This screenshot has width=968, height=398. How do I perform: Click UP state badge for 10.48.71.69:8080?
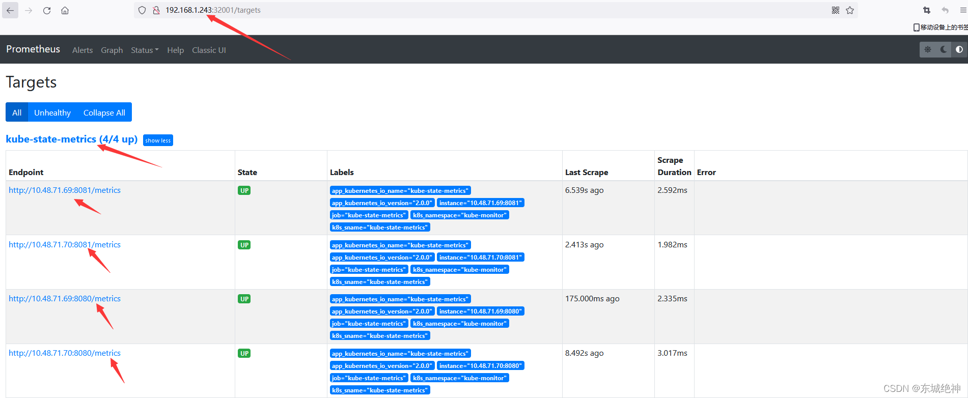[x=244, y=299]
